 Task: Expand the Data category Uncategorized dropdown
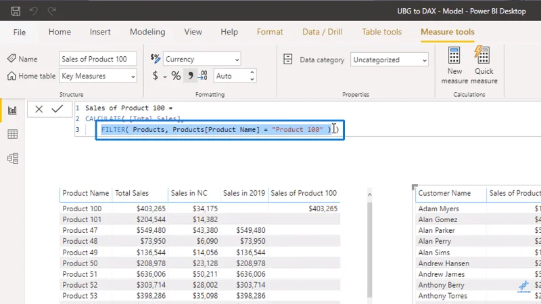(390, 60)
